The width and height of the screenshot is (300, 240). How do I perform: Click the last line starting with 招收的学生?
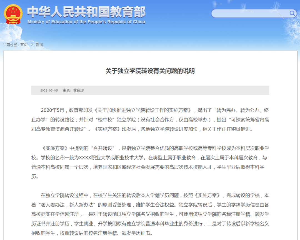[92, 233]
